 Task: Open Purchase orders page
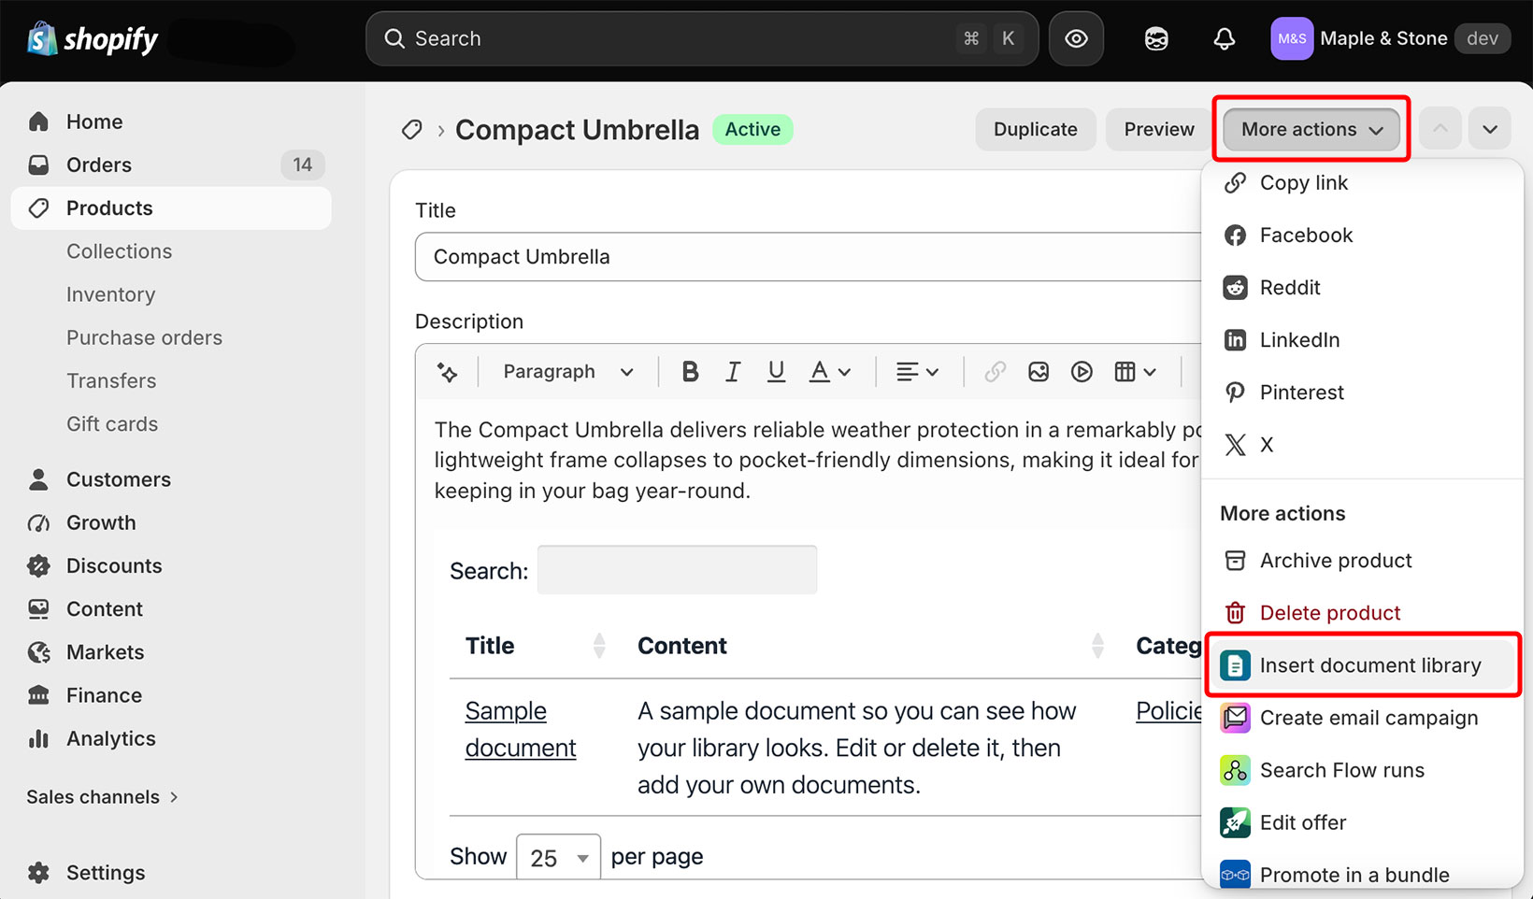[144, 336]
